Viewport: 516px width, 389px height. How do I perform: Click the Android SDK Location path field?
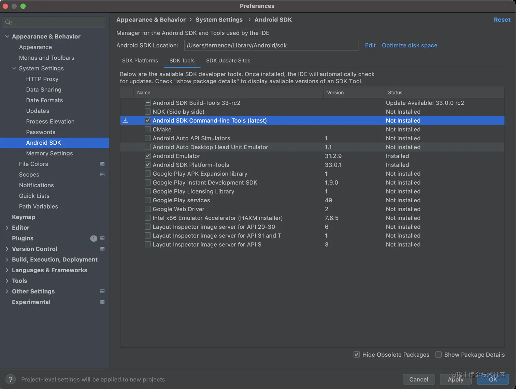click(271, 45)
